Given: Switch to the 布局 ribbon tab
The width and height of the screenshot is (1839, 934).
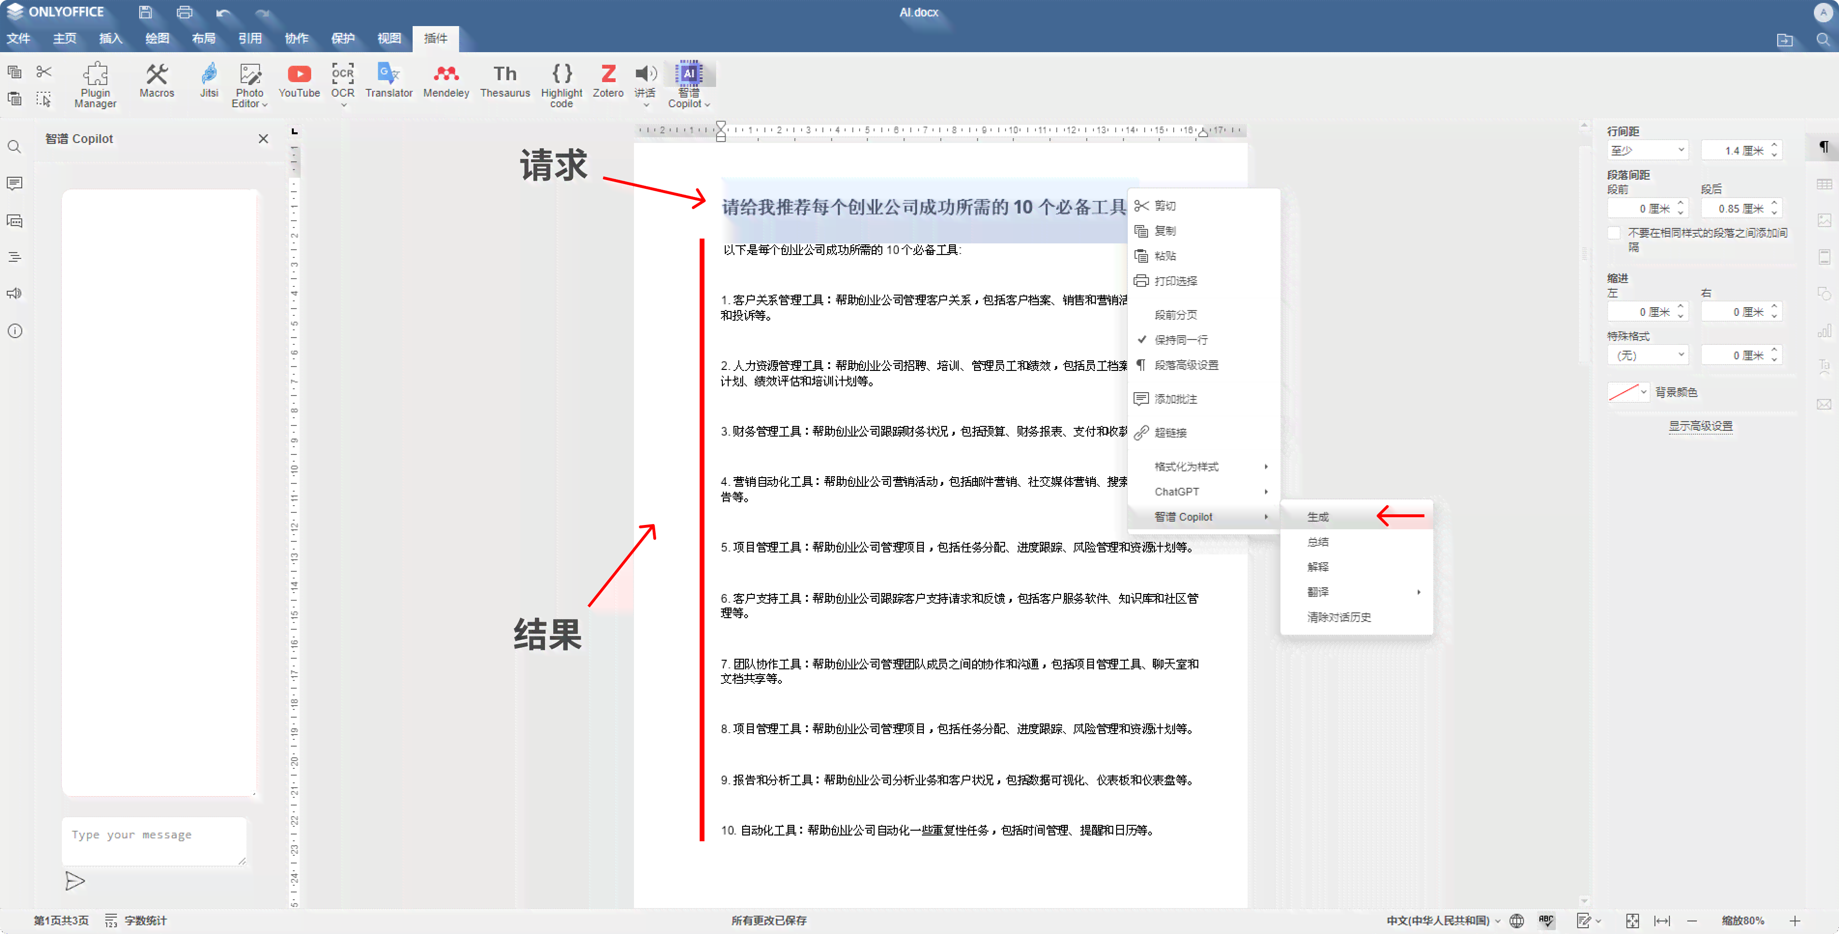Looking at the screenshot, I should [203, 39].
